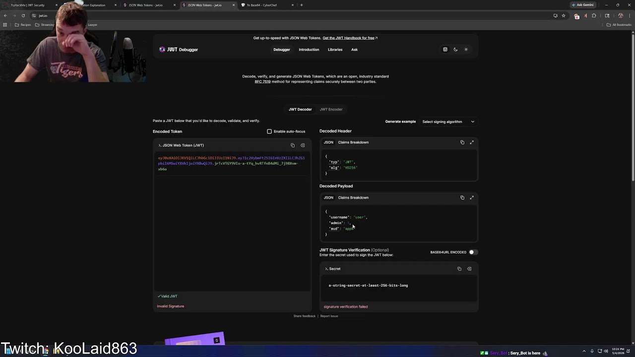Screen dimensions: 635x357
Task: Copy the Decoded Header JSON
Action: coord(462,142)
